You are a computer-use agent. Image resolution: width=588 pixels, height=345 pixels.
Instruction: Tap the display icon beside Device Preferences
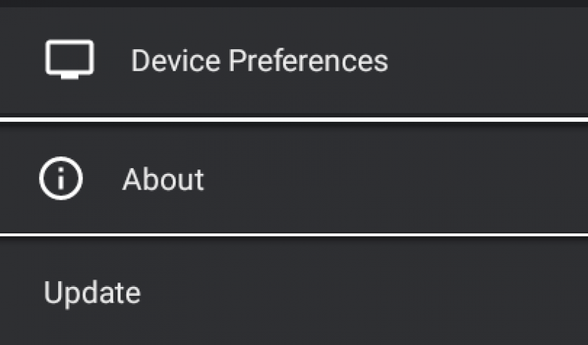point(69,59)
